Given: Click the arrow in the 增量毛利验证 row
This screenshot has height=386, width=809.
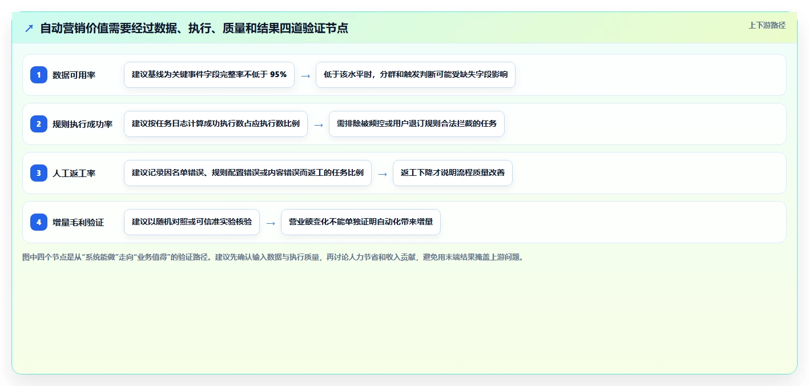Looking at the screenshot, I should 271,223.
